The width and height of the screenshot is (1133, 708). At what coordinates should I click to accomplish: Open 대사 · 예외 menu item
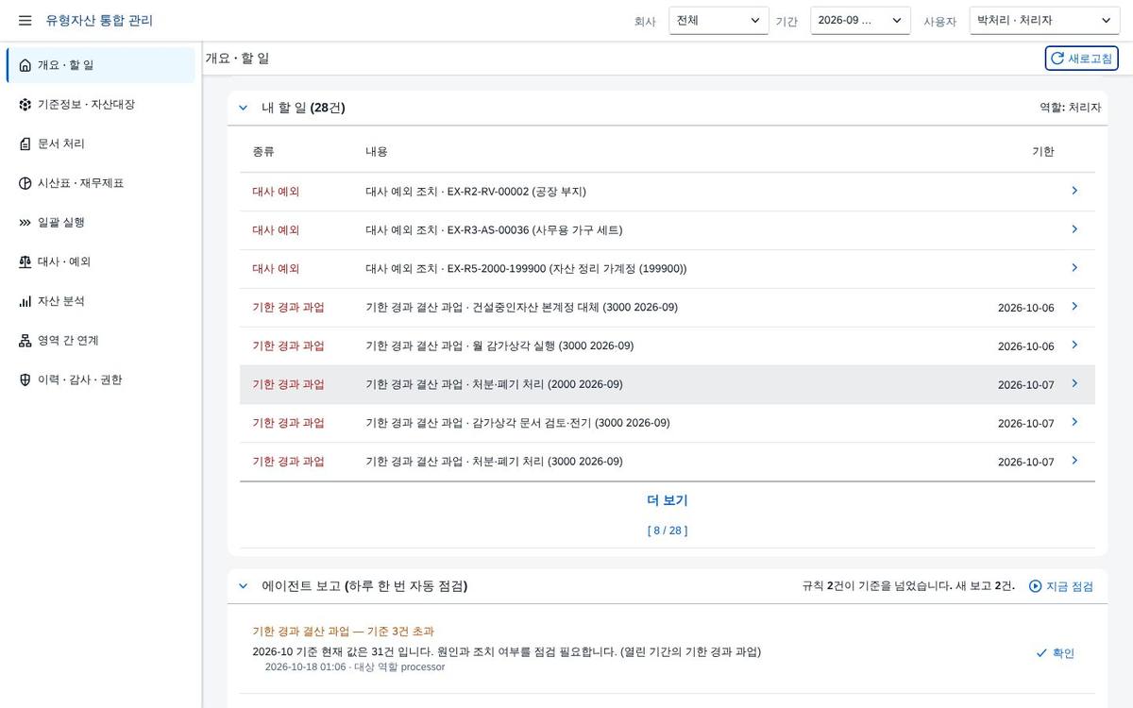[100, 261]
